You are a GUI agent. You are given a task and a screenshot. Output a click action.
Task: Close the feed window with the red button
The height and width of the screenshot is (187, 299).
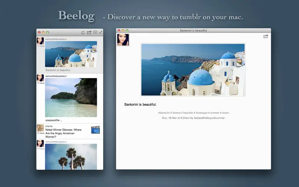[x=39, y=33]
